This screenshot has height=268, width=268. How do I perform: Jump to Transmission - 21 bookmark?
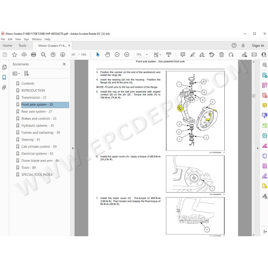[x=34, y=97]
